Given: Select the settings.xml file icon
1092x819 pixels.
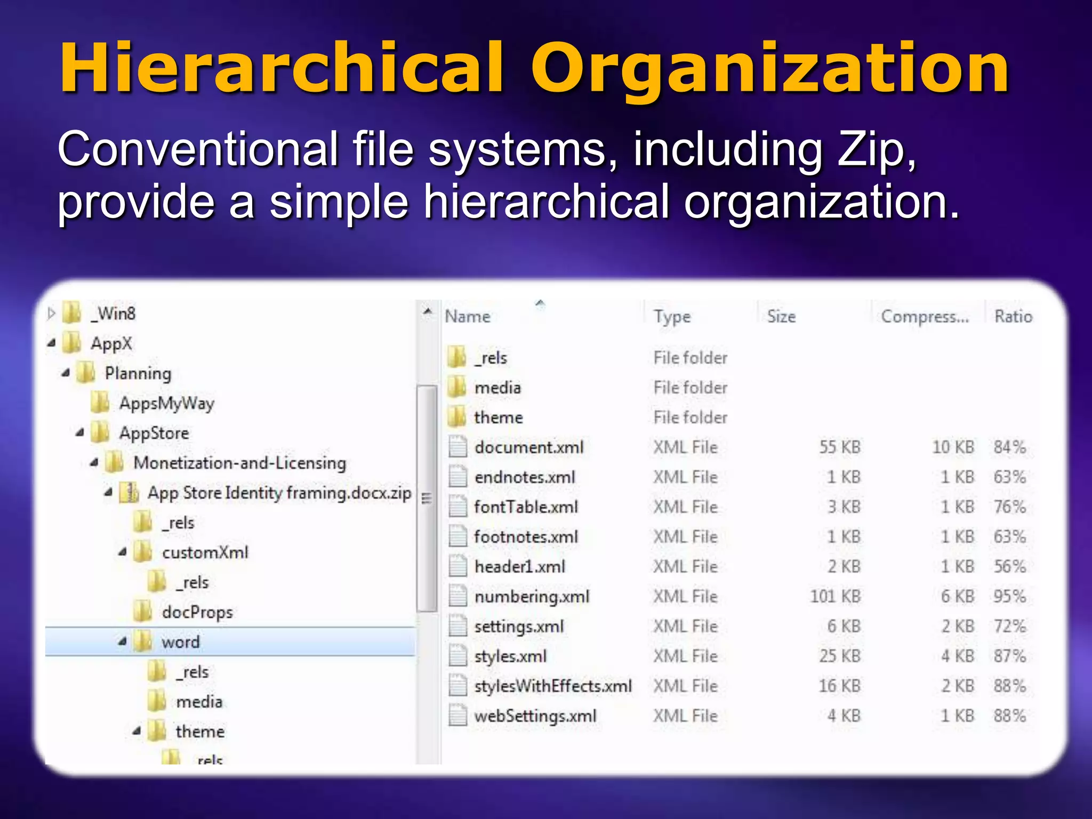Looking at the screenshot, I should 457,626.
